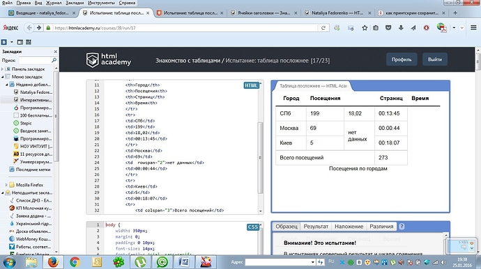Click the Yandex logo in the toolbar
Screen dimensions: 481x269
pos(10,28)
